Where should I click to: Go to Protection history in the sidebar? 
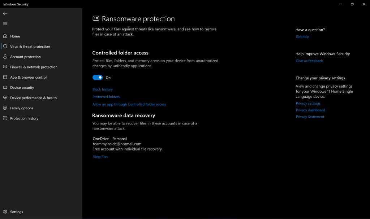pyautogui.click(x=24, y=118)
